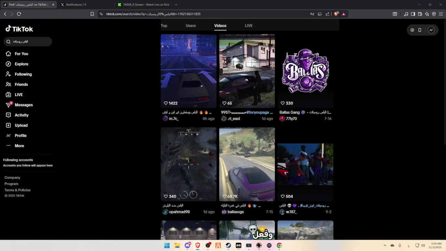This screenshot has height=251, width=446.
Task: Open the Company footer link
Action: tap(12, 178)
